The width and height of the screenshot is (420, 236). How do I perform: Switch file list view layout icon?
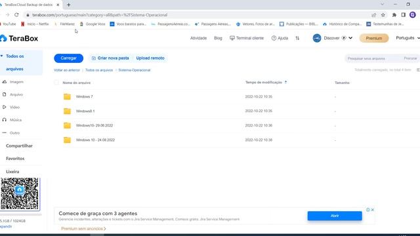pos(418,70)
